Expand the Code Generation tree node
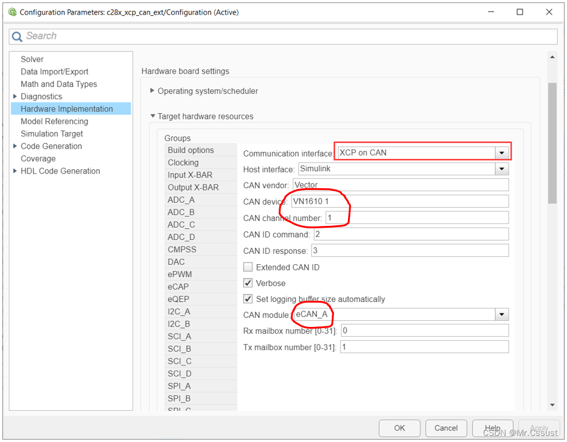 click(x=15, y=146)
